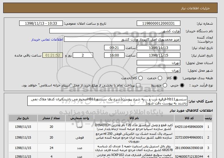Toggle the Islamic treasury payment checkbox
224x158 pixels.
[138, 85]
